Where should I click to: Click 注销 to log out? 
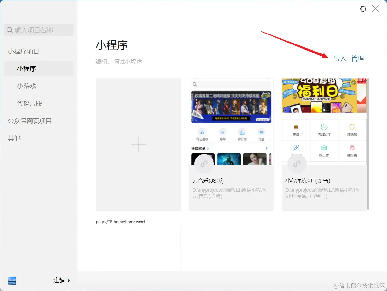click(x=59, y=280)
